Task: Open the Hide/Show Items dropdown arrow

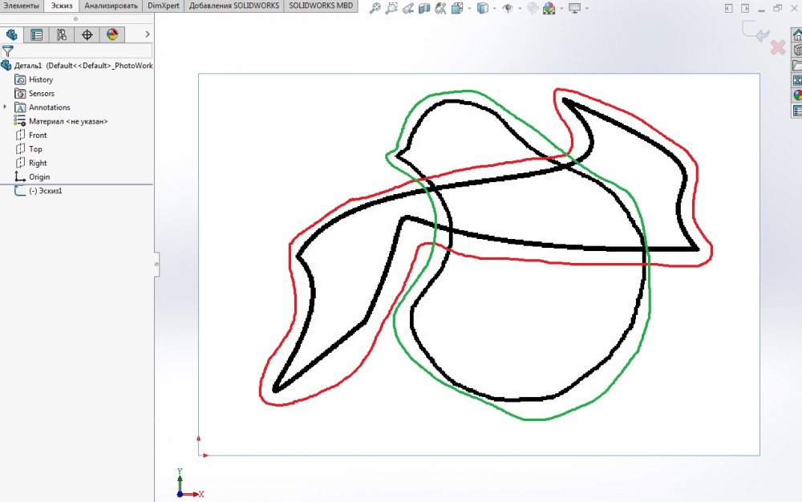Action: click(x=519, y=9)
